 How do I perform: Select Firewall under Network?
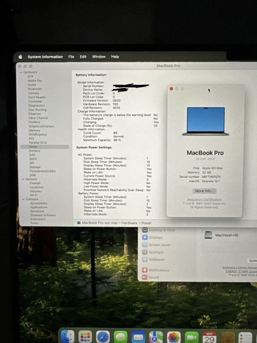[35, 183]
